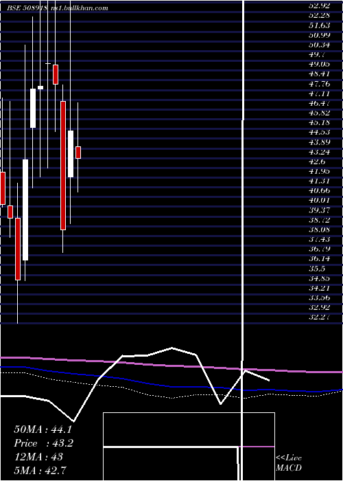Click the 42.6 price axis label
This screenshot has height=481, width=343.
click(x=317, y=162)
